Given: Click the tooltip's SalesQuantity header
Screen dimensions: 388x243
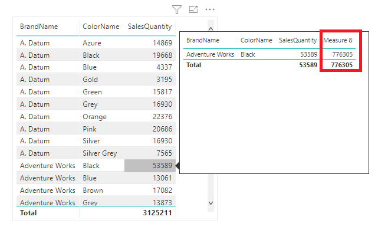Looking at the screenshot, I should [298, 40].
